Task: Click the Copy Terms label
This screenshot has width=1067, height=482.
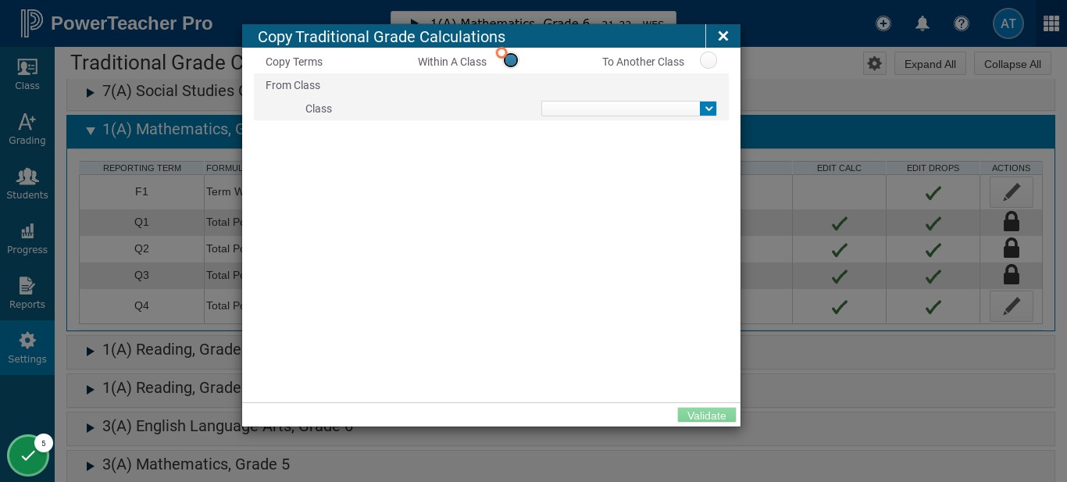Action: pyautogui.click(x=294, y=62)
